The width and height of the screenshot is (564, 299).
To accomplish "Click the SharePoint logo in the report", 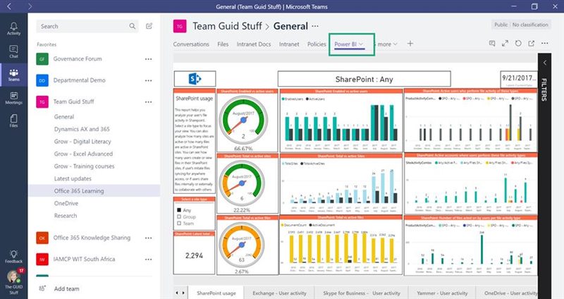I will pyautogui.click(x=195, y=79).
